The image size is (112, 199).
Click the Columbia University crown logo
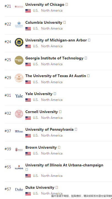click(19, 25)
